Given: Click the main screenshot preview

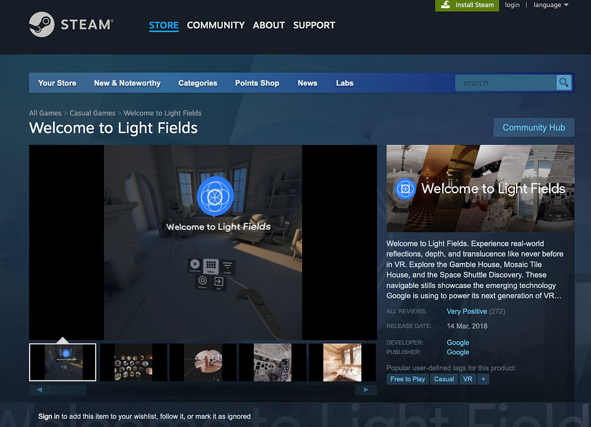Looking at the screenshot, I should pyautogui.click(x=203, y=243).
